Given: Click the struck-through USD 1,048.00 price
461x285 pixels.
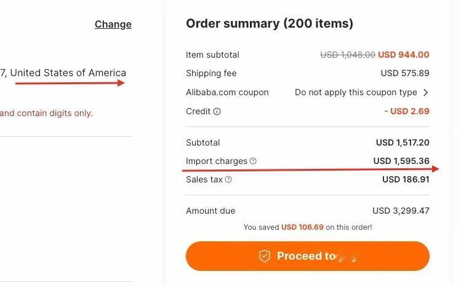Looking at the screenshot, I should tap(348, 55).
